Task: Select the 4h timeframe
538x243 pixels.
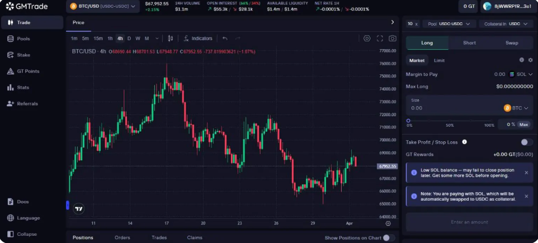Action: click(120, 39)
